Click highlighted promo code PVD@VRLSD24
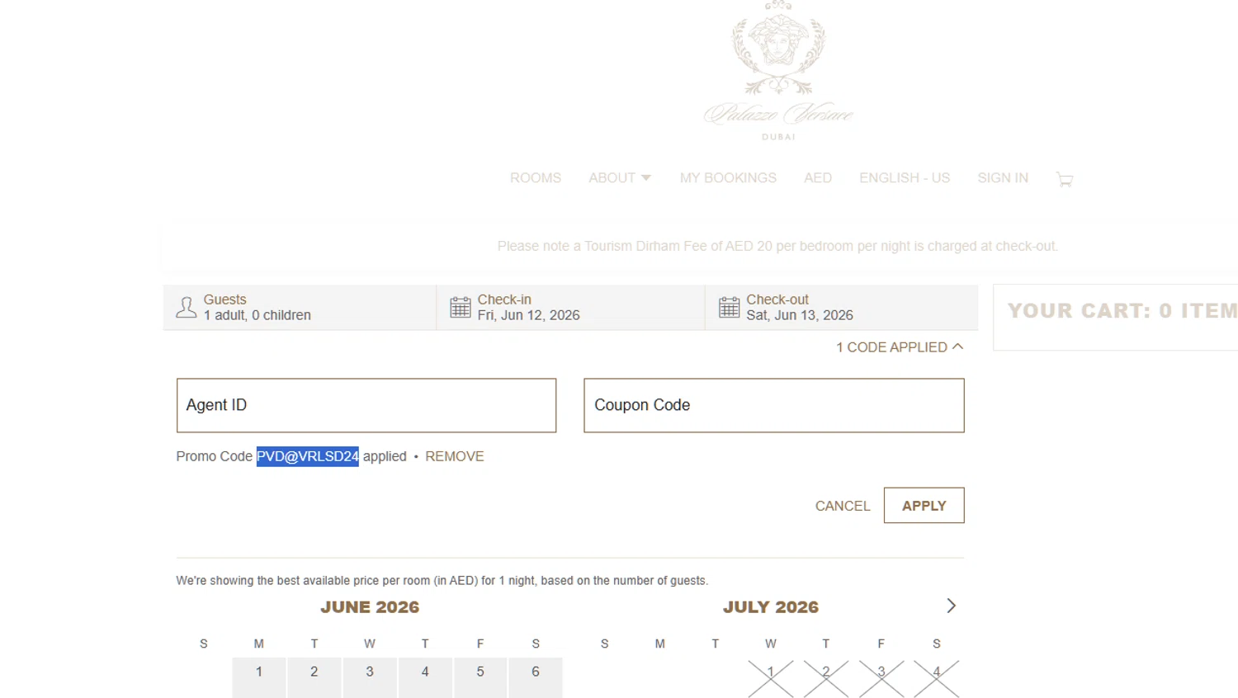This screenshot has height=698, width=1238. pos(308,456)
